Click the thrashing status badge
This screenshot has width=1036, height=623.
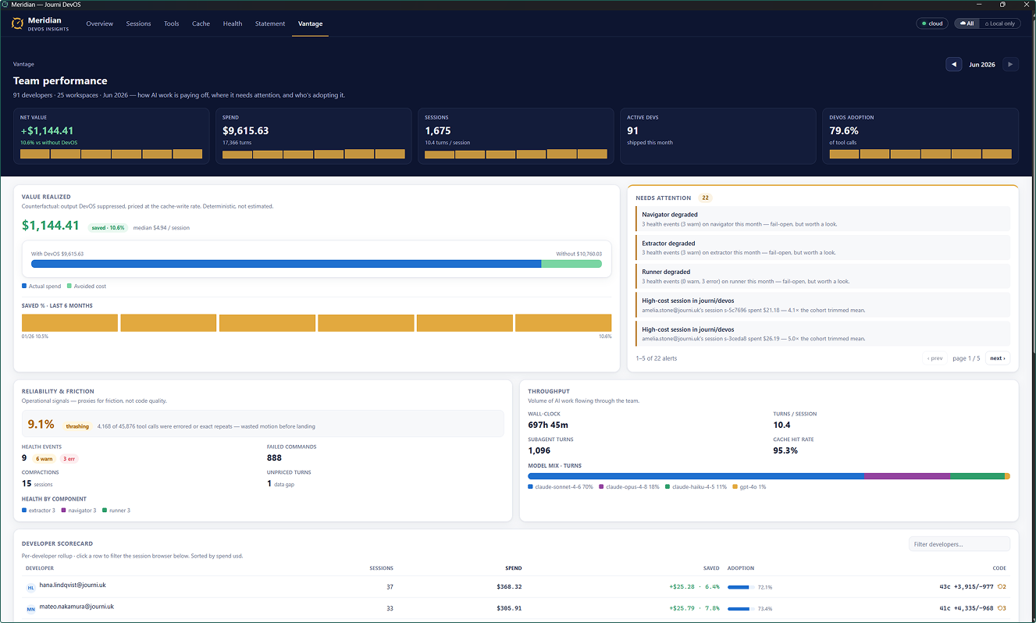click(x=77, y=426)
